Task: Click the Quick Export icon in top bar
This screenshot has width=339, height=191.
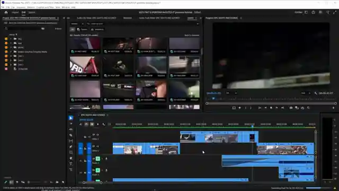Action: click(x=313, y=12)
